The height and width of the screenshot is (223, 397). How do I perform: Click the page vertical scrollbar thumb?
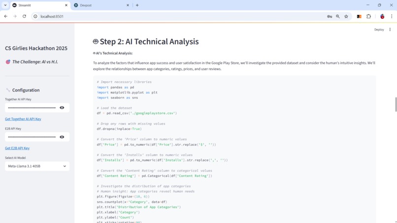pos(396,104)
